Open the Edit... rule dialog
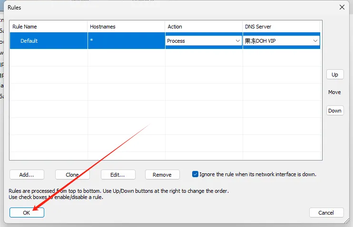Screen dimensions: 353x227 tap(118, 175)
